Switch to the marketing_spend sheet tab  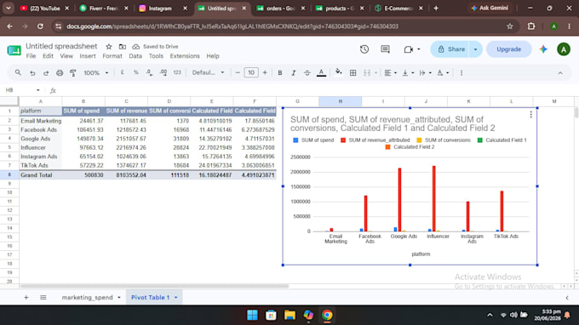pyautogui.click(x=88, y=297)
